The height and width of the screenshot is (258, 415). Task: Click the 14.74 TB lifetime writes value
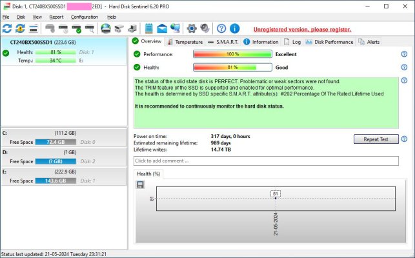coord(221,150)
